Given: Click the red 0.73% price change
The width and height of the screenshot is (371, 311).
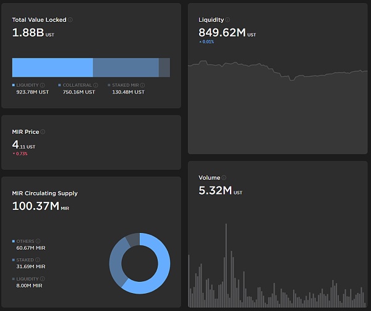Looking at the screenshot, I should [20, 154].
